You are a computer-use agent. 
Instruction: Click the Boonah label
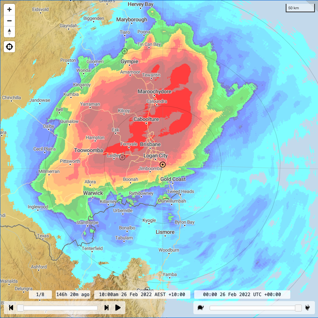click(130, 179)
